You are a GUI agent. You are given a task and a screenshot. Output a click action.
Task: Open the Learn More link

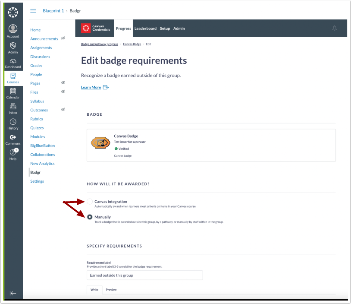[x=91, y=87]
